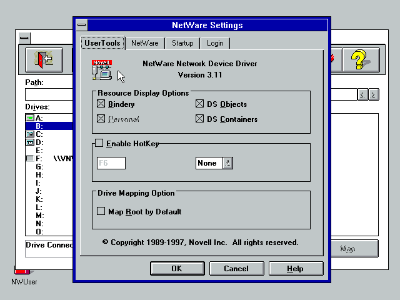Toggle the disabled Personal checkbox
400x300 pixels.
point(101,119)
